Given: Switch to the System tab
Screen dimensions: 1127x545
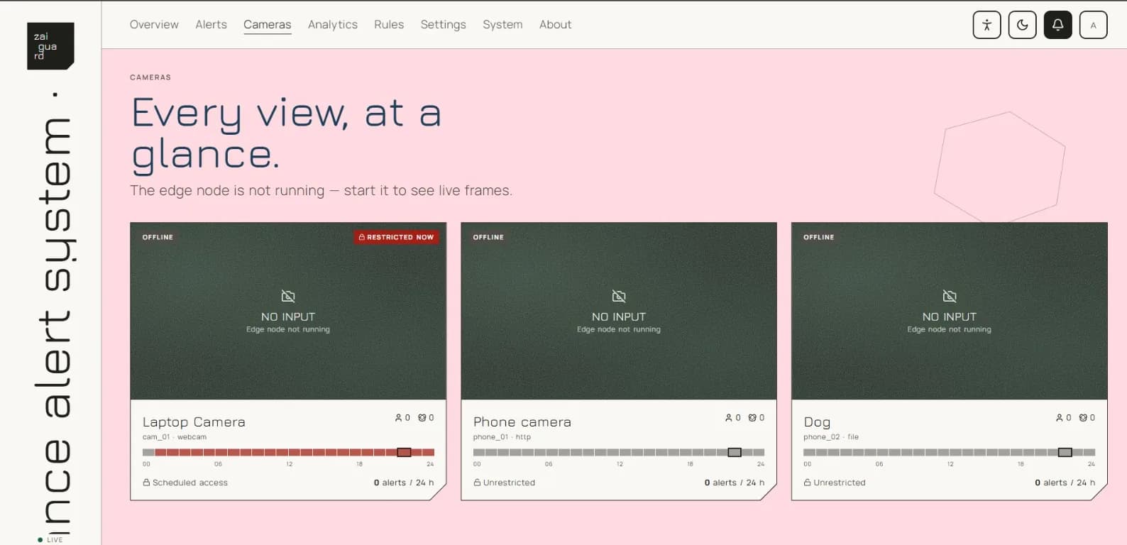Looking at the screenshot, I should pos(502,25).
